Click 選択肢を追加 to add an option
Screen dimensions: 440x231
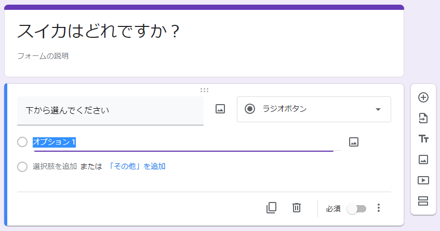(x=55, y=166)
